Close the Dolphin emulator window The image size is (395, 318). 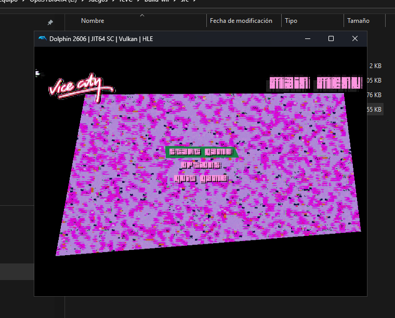355,38
